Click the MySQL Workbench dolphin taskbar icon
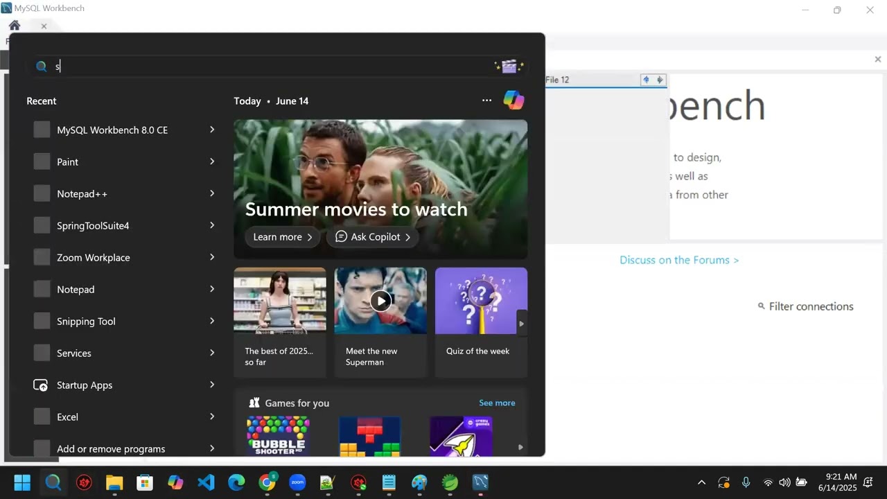Viewport: 887px width, 499px height. tap(480, 482)
